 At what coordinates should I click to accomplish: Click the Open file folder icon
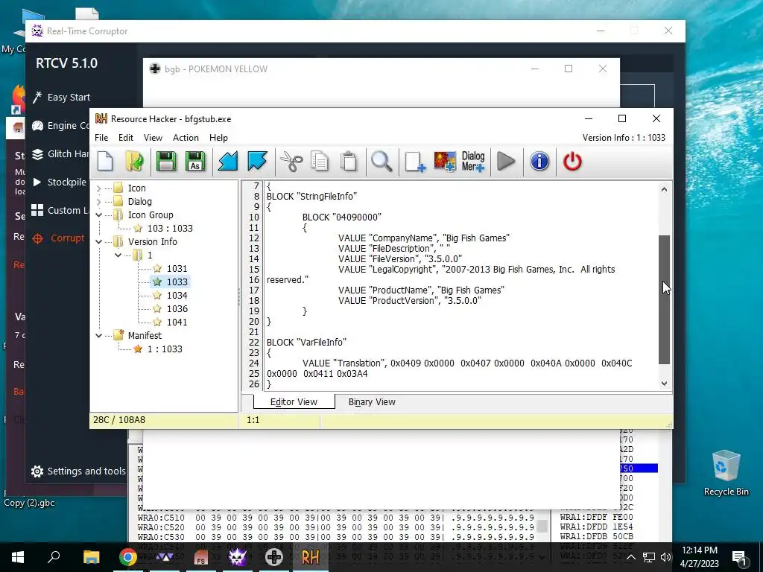134,162
